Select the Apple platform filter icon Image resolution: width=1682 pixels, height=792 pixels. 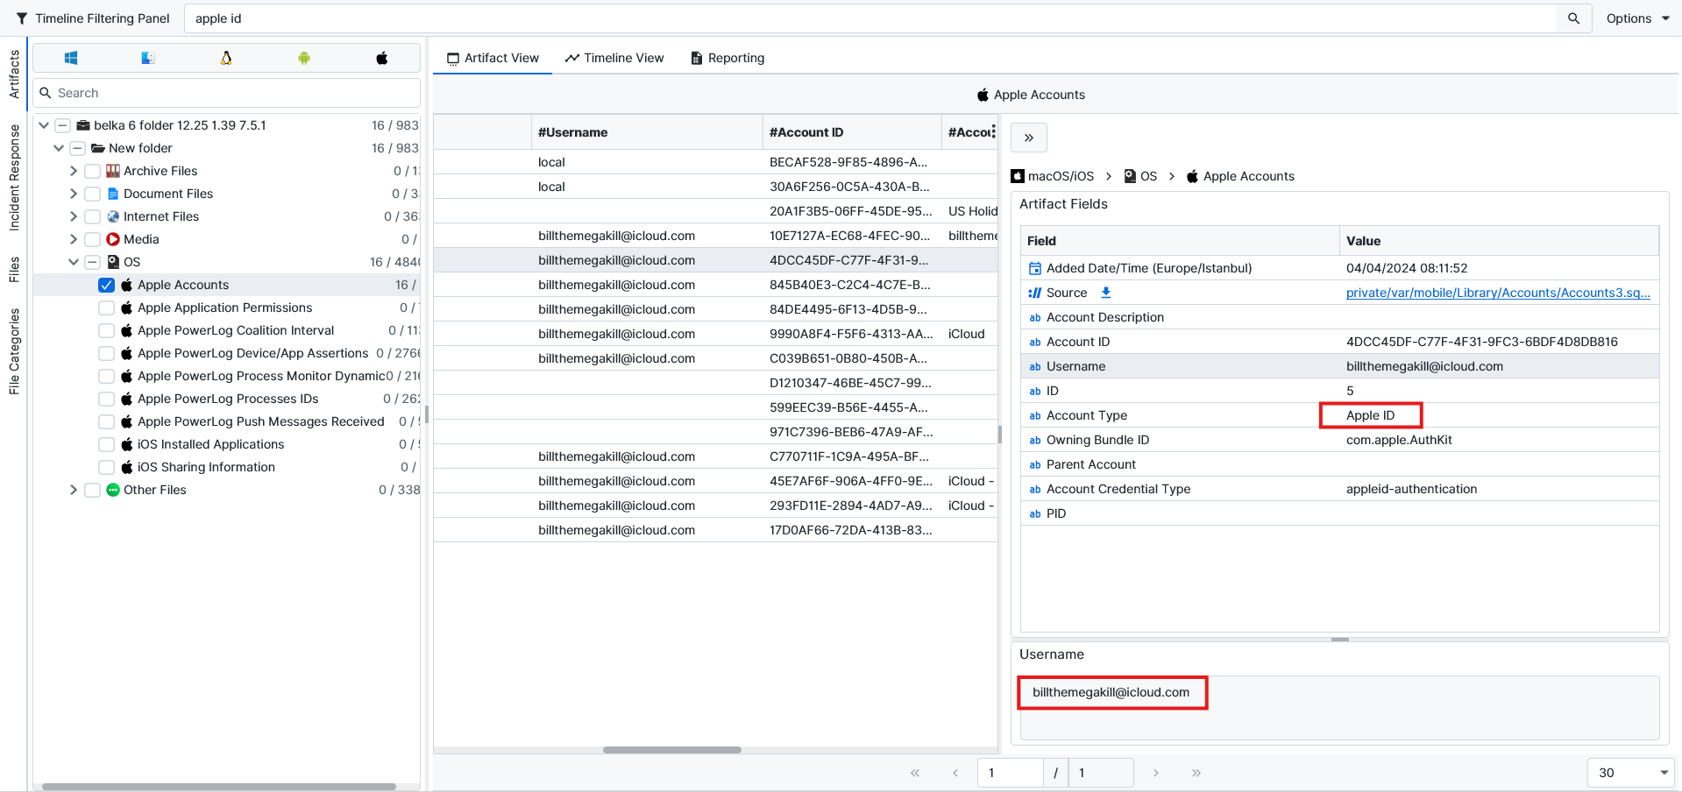pos(382,58)
